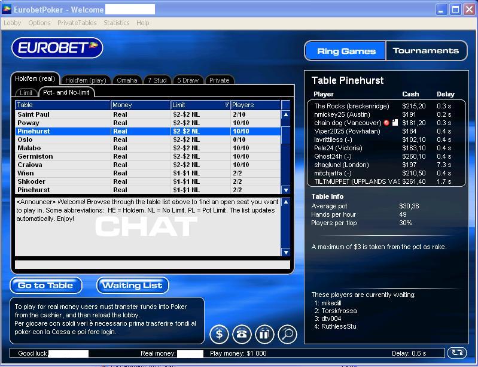478x367 pixels.
Task: Click player nmickey25 (Austin)
Action: (342, 114)
